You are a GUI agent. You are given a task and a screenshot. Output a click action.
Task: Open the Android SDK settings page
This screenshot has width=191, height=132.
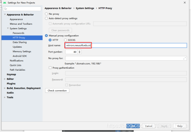click(x=20, y=56)
